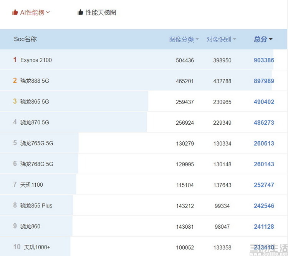This screenshot has height=256, width=288.
Task: Click total score 903386
Action: point(264,60)
